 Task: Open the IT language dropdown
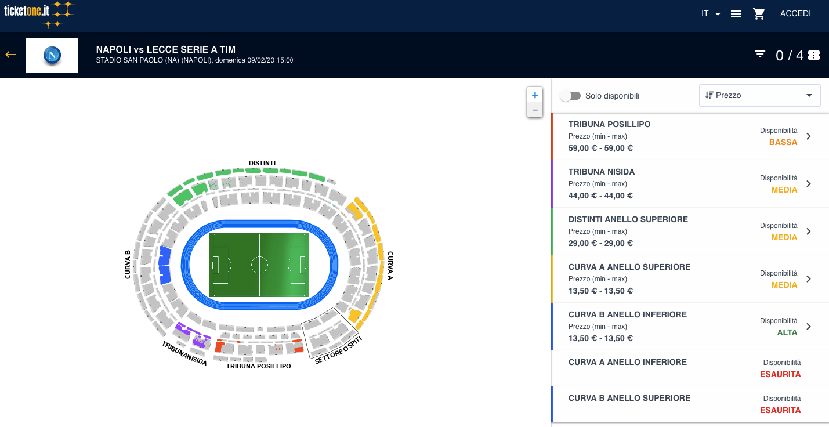pos(711,13)
